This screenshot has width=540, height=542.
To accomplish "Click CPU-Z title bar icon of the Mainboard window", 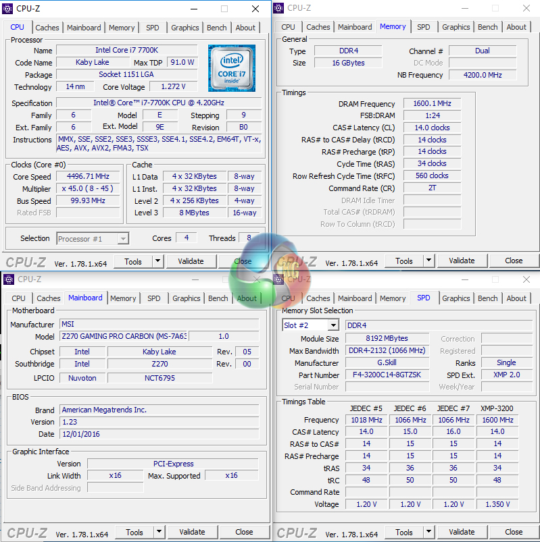I will (9, 279).
